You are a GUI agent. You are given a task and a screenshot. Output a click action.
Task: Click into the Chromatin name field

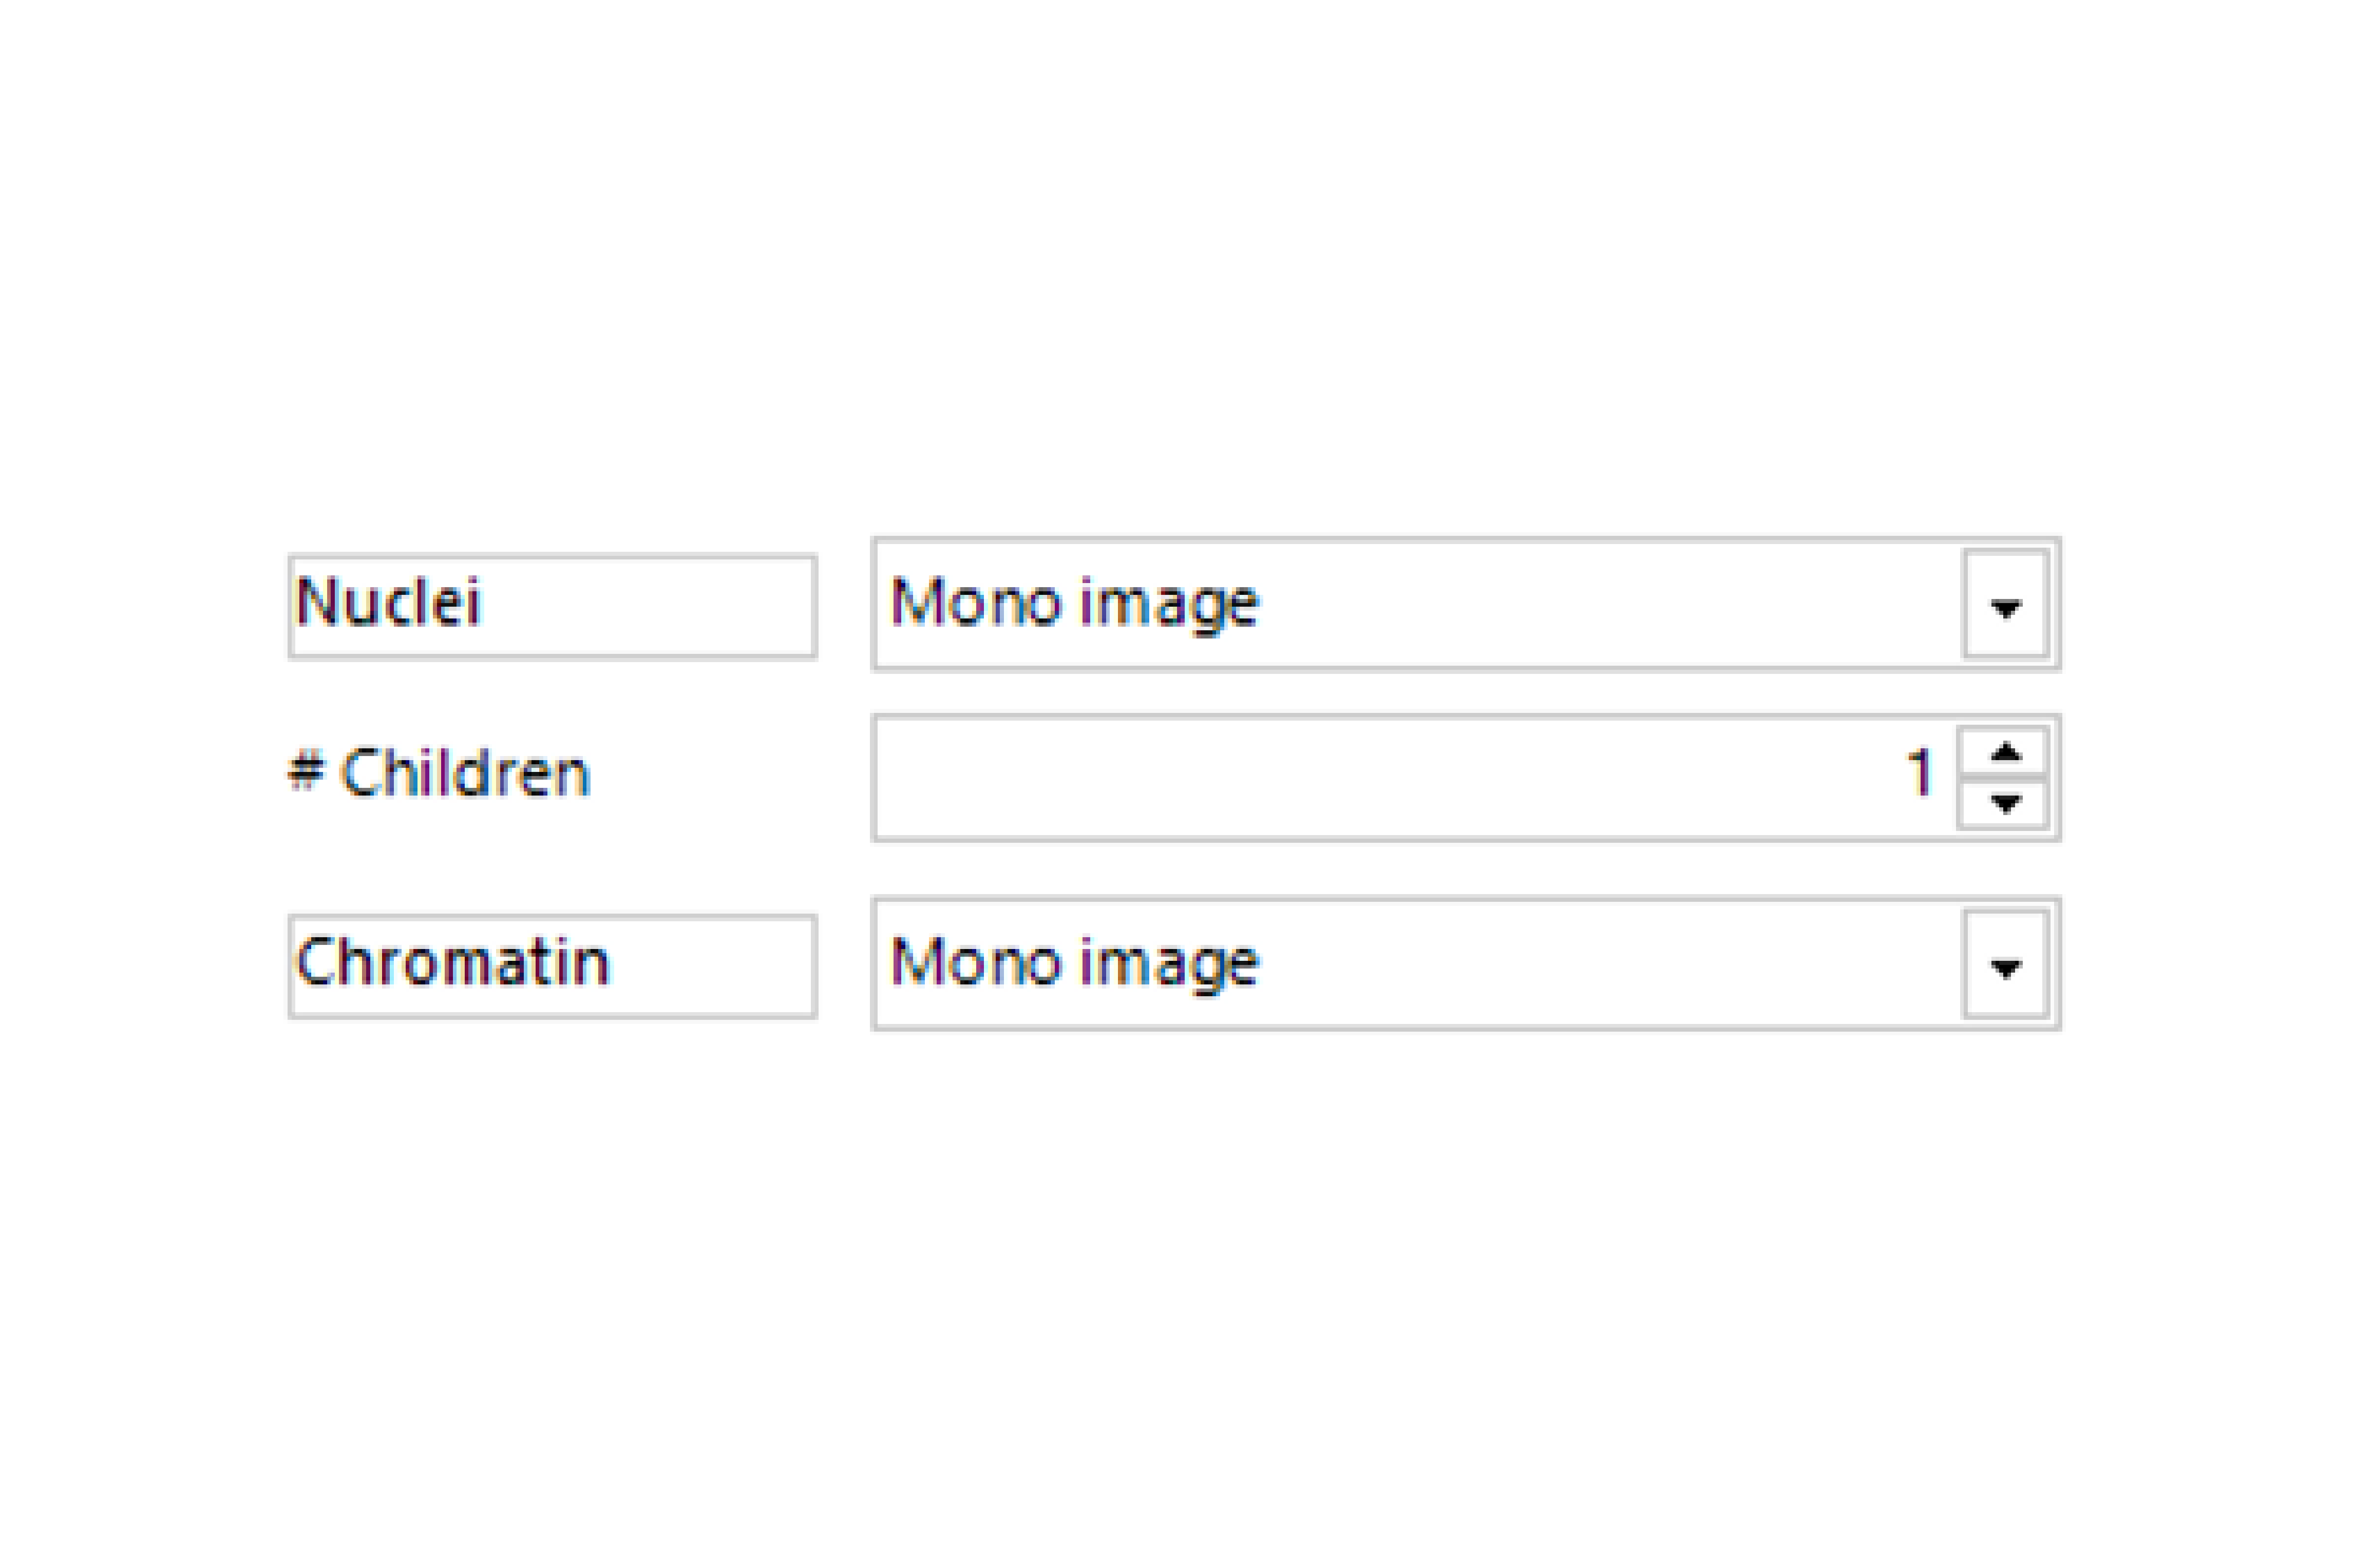click(552, 966)
